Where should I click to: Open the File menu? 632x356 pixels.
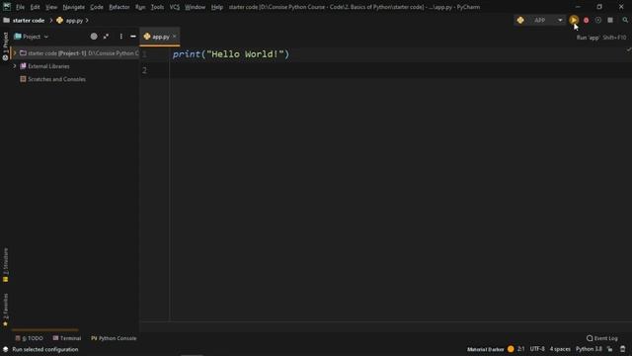coord(20,7)
